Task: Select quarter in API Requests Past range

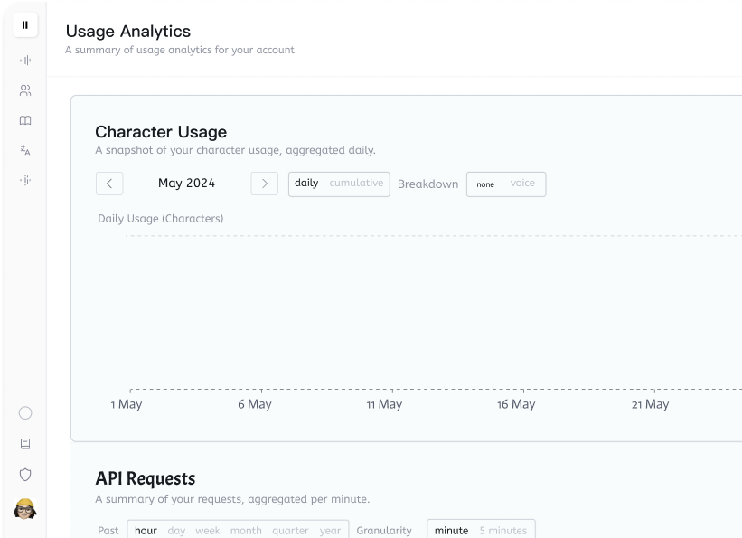Action: click(x=289, y=531)
